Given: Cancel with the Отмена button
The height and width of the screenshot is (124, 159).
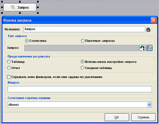Looking at the screenshot, I should (x=143, y=117).
